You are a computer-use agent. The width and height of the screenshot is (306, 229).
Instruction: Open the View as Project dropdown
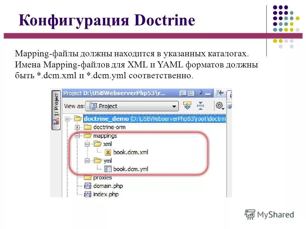(x=132, y=106)
